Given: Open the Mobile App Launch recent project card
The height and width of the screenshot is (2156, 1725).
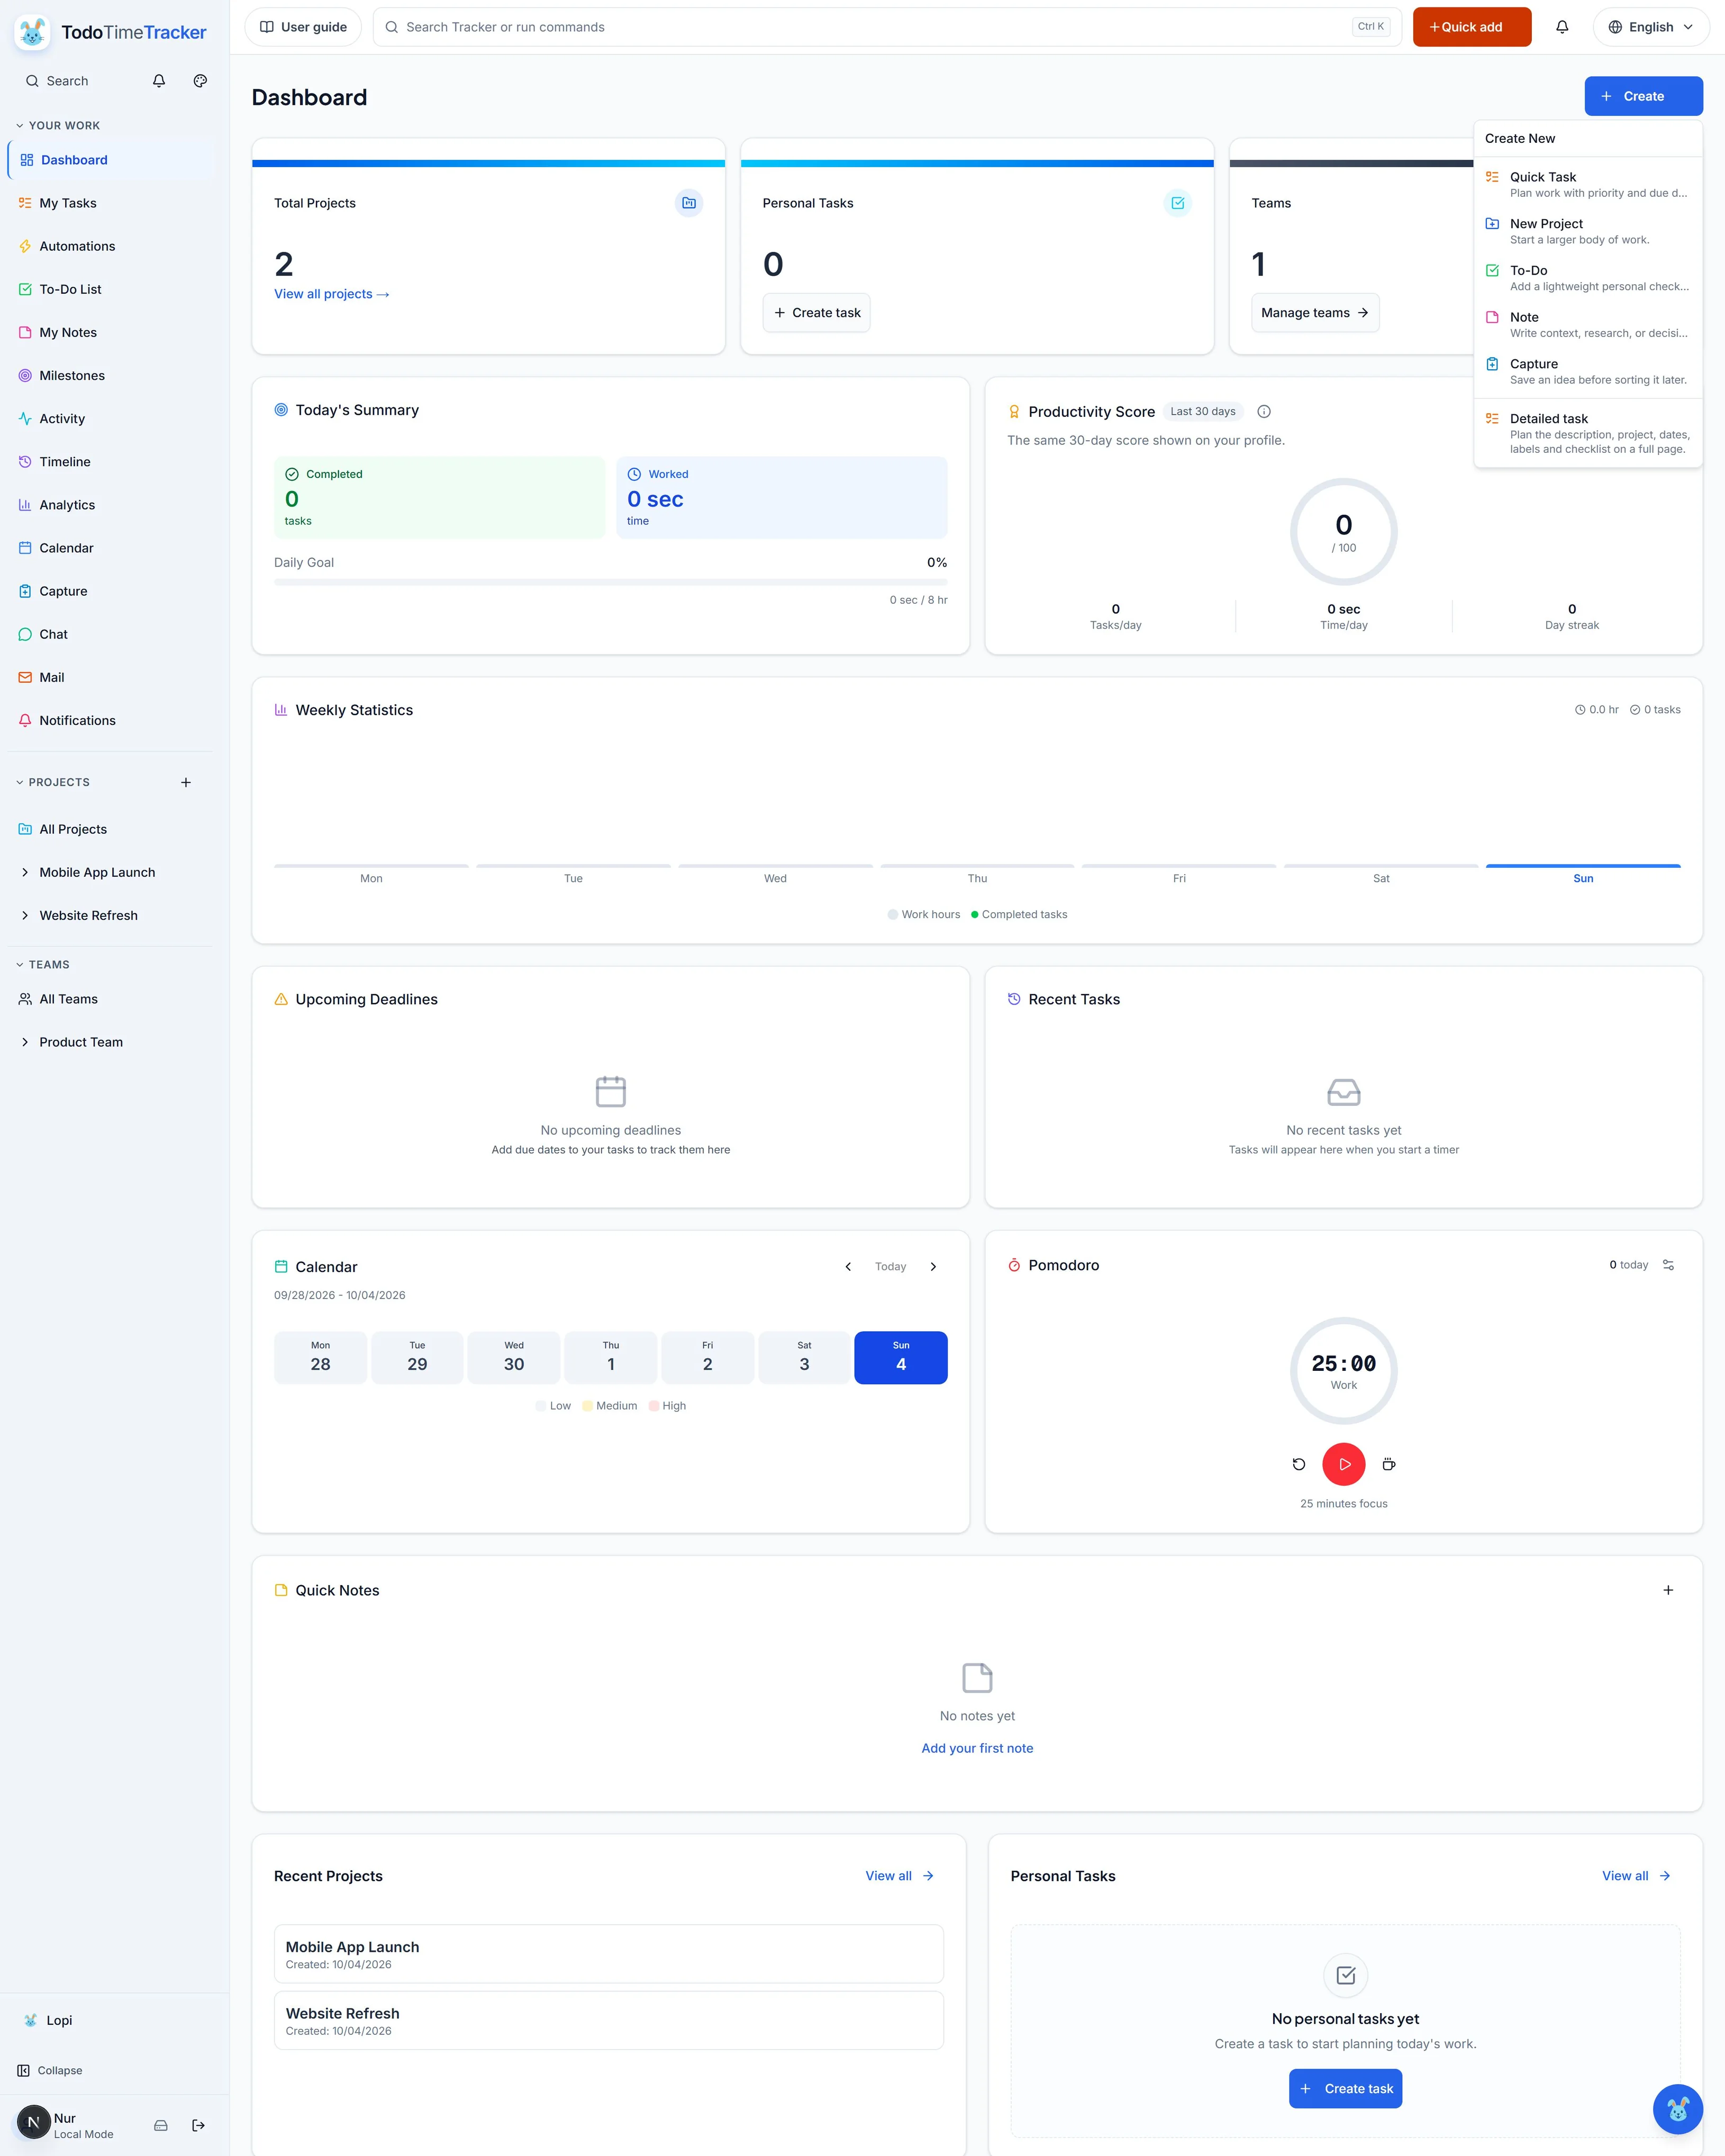Looking at the screenshot, I should coord(608,1954).
